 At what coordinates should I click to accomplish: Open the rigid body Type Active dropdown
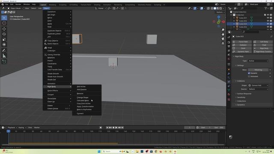(258, 61)
